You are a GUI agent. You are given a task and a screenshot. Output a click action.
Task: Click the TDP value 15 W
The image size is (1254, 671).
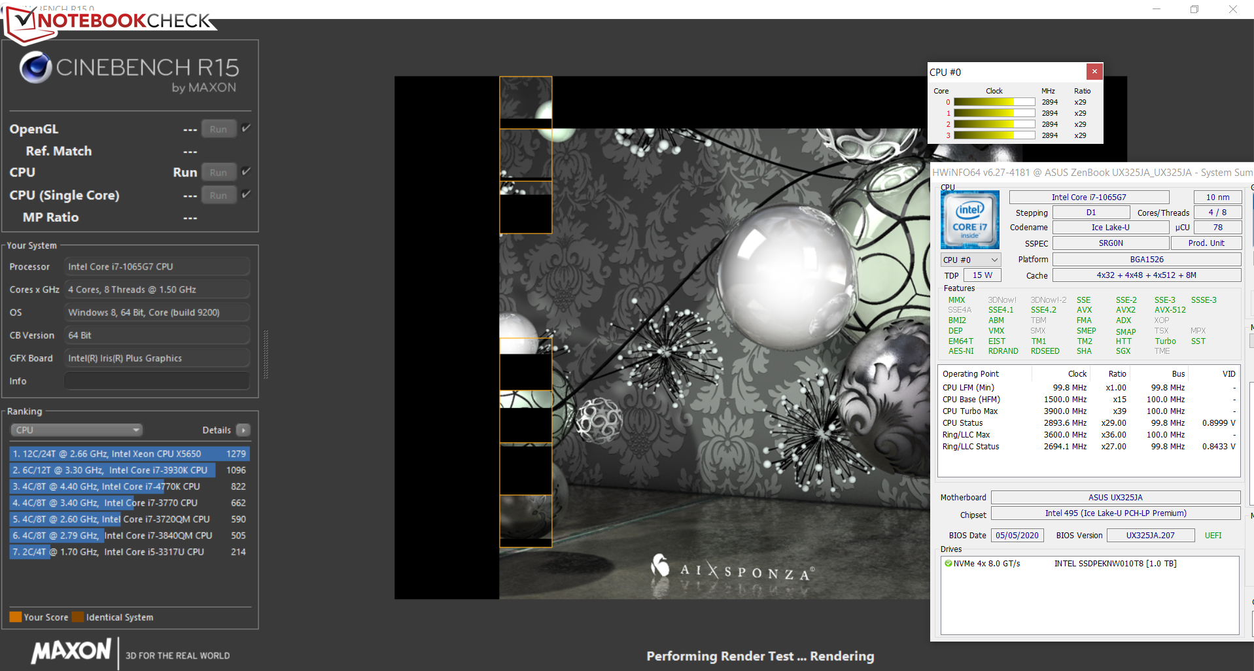[982, 275]
